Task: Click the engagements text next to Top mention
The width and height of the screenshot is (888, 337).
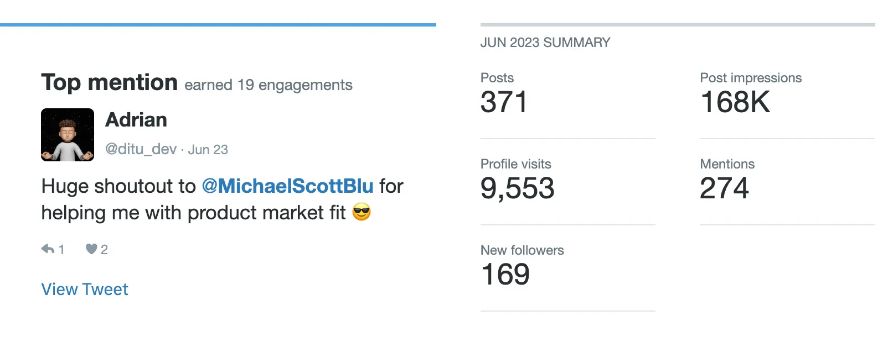Action: 268,85
